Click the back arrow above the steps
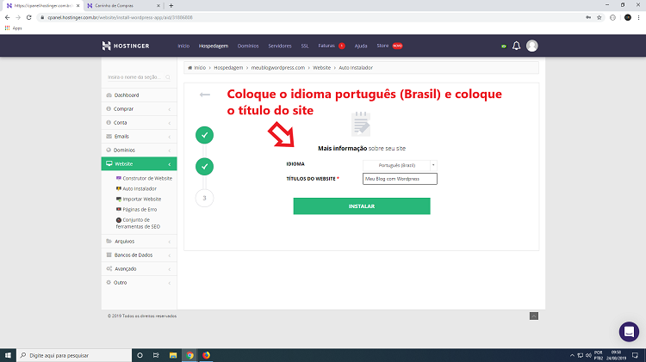This screenshot has width=646, height=362. click(205, 95)
